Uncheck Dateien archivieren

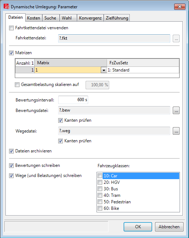pyautogui.click(x=12, y=151)
